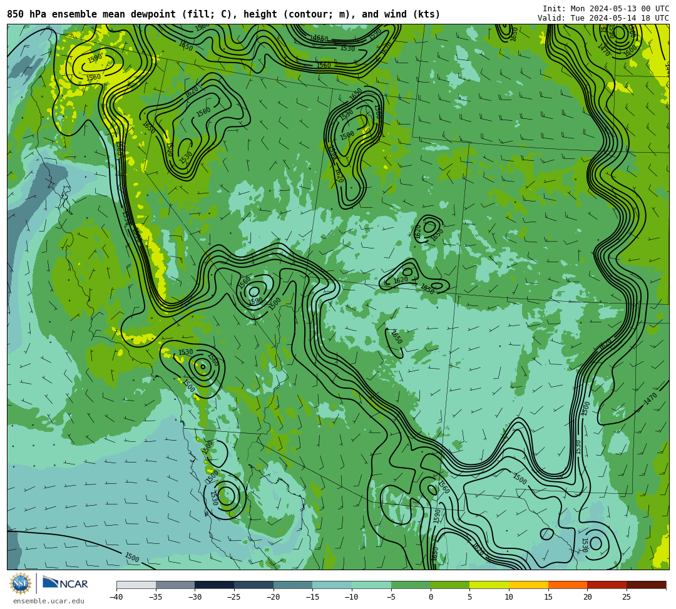Click the 10 colorbar tick label
This screenshot has height=609, width=676.
[509, 597]
